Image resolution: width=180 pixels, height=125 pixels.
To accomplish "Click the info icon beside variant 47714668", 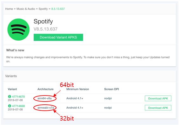I will point(10,106).
